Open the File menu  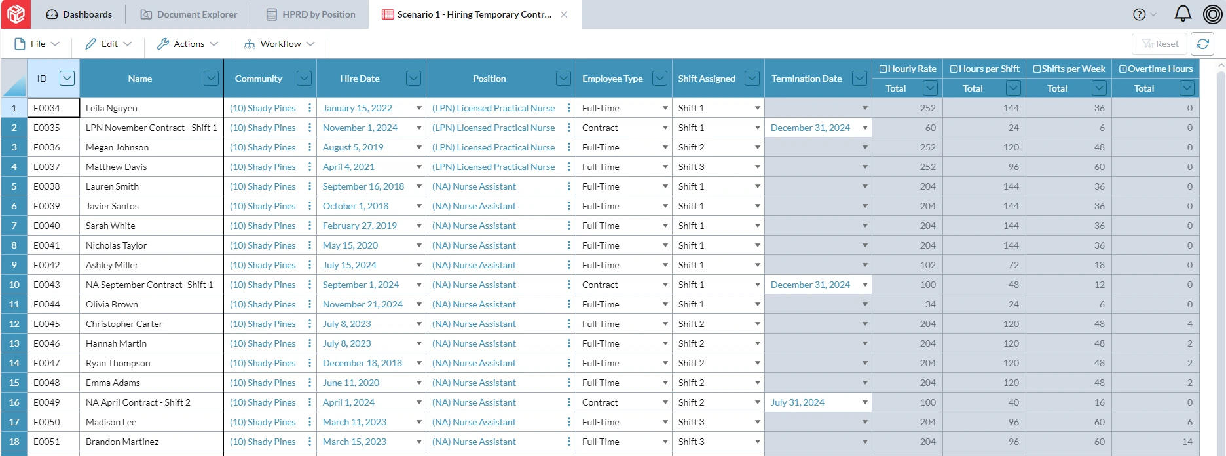coord(37,44)
